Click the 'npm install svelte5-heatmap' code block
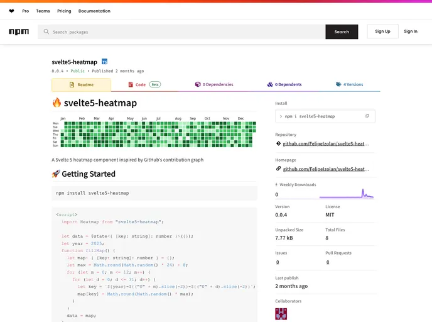This screenshot has width=432, height=322. [x=154, y=193]
